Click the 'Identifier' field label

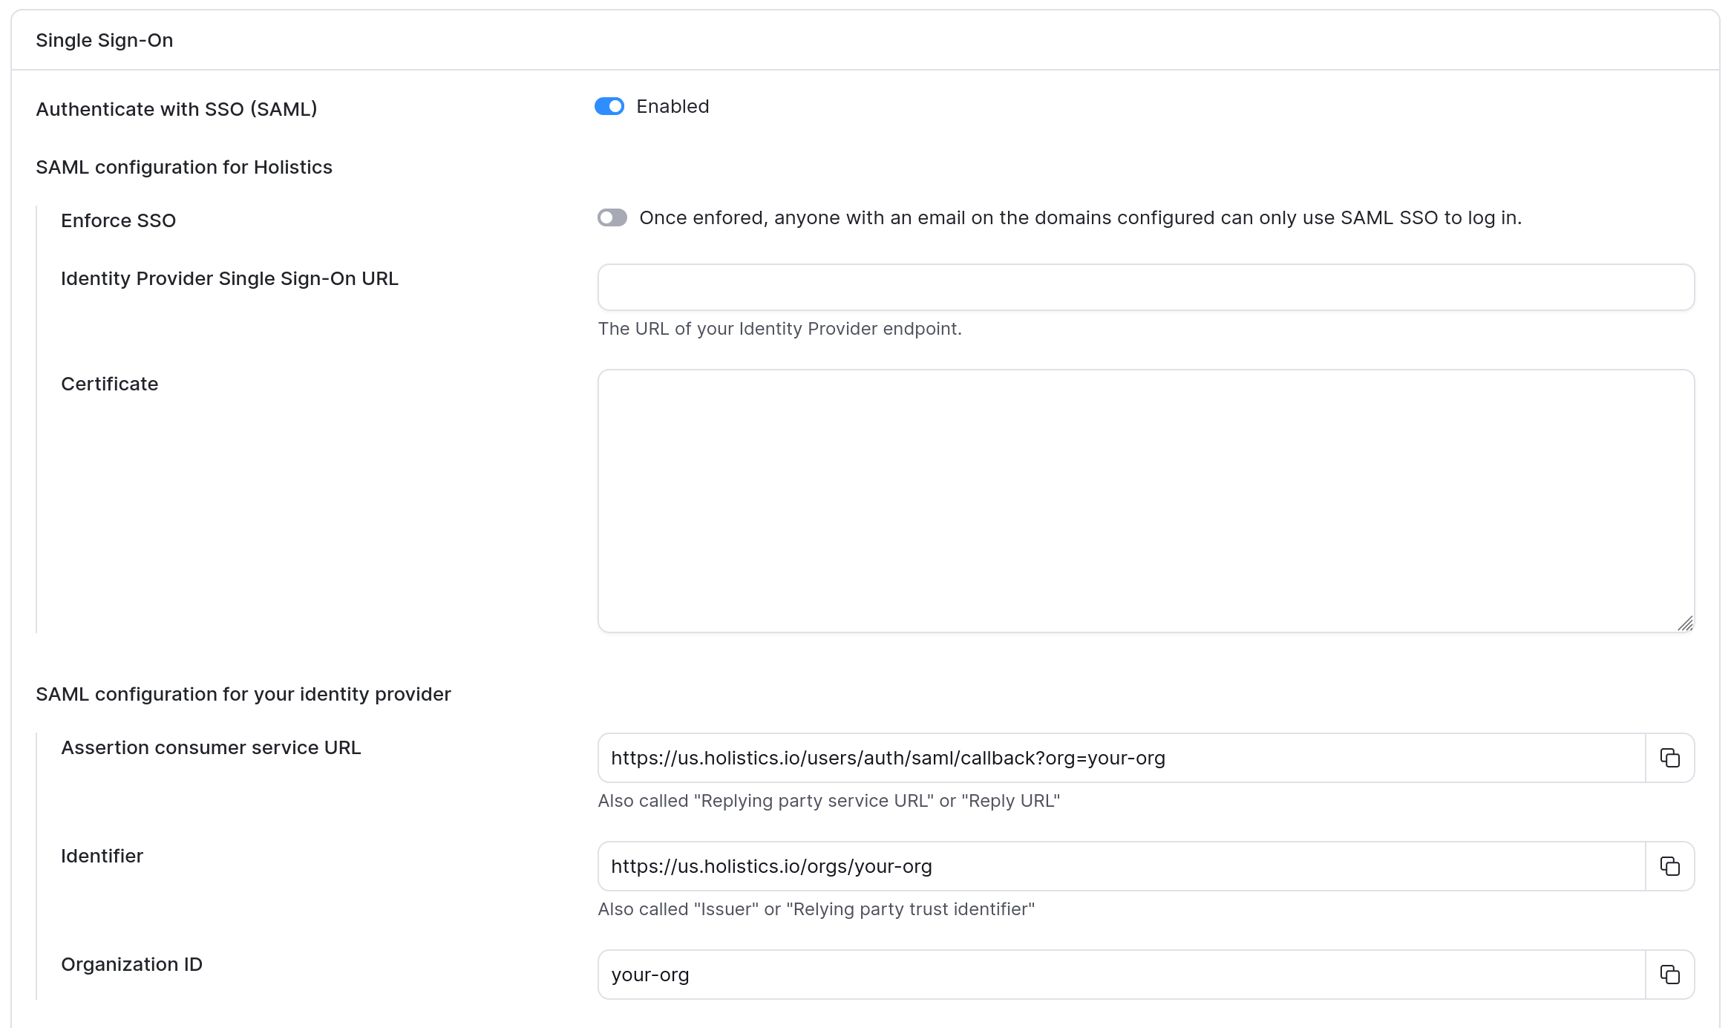tap(102, 856)
